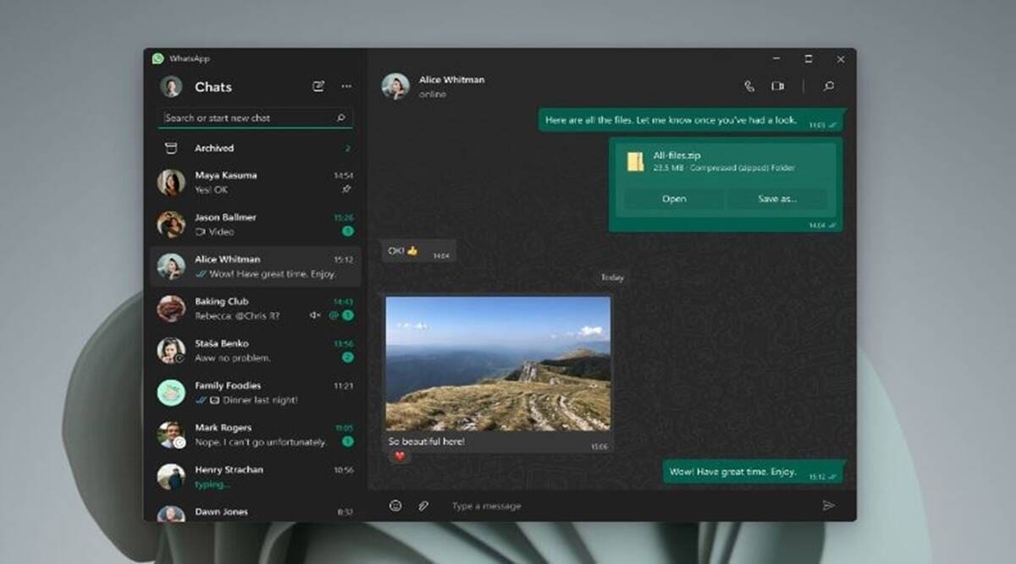Image resolution: width=1016 pixels, height=564 pixels.
Task: Click the search or start new chat field
Action: point(250,118)
